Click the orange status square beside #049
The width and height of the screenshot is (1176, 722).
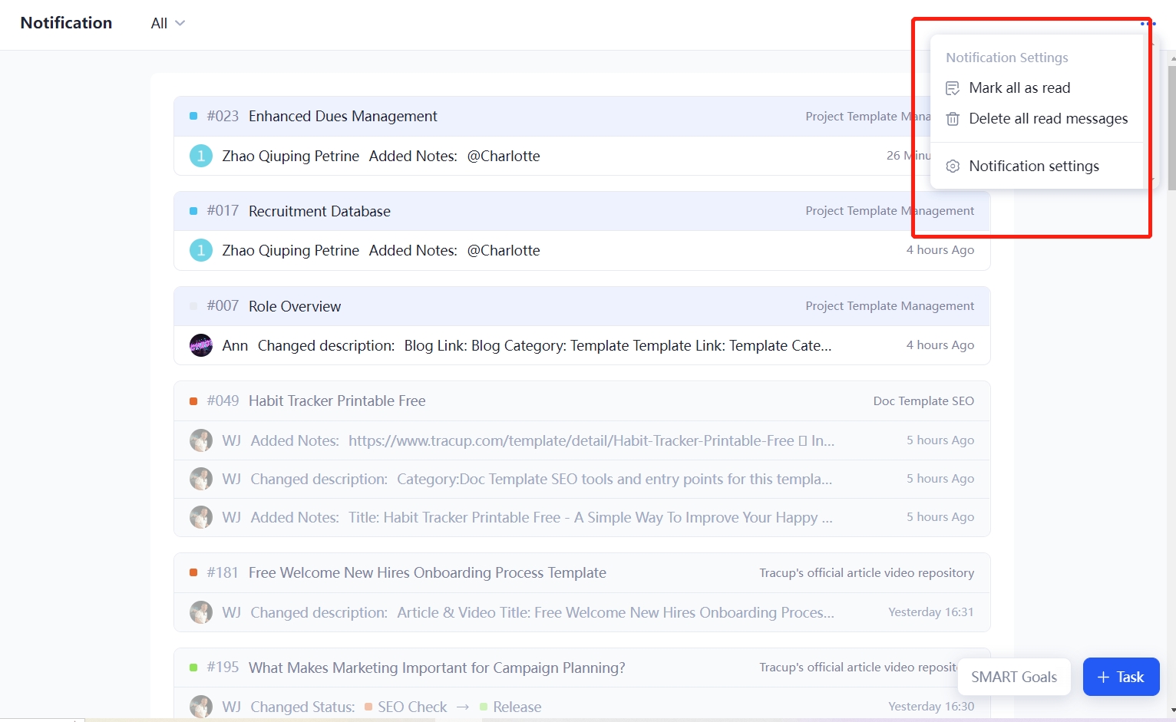tap(193, 400)
